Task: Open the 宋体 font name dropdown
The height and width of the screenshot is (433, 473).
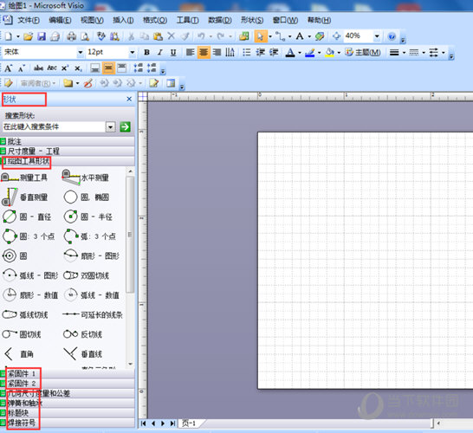Action: click(81, 53)
